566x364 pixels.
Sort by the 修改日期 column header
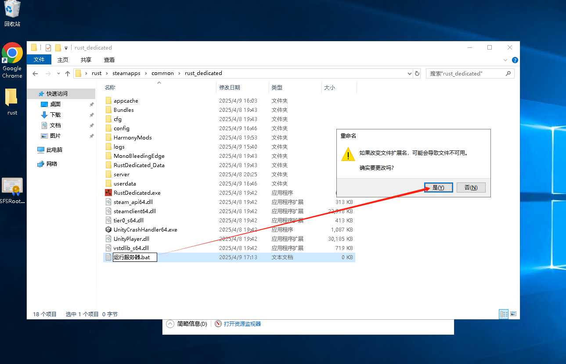click(x=242, y=87)
